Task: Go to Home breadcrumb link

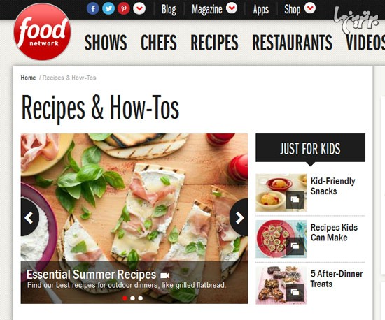Action: tap(28, 78)
